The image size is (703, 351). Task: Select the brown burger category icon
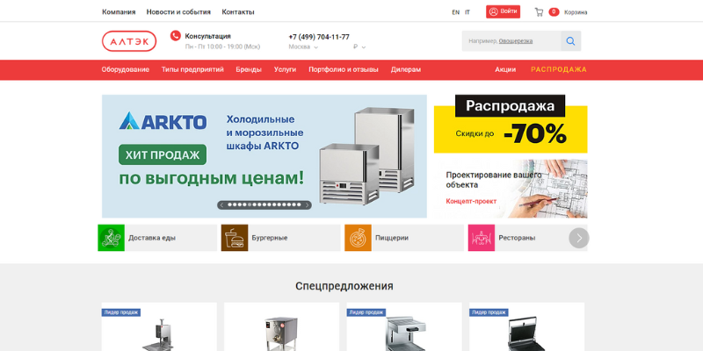pyautogui.click(x=235, y=238)
